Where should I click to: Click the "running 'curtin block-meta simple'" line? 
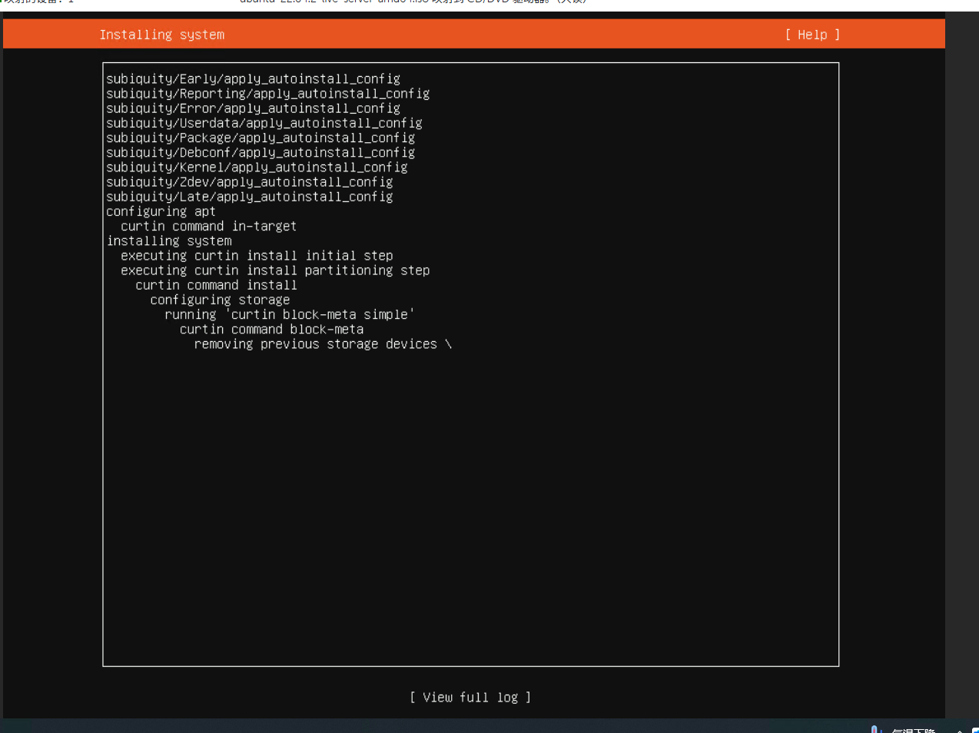point(289,315)
